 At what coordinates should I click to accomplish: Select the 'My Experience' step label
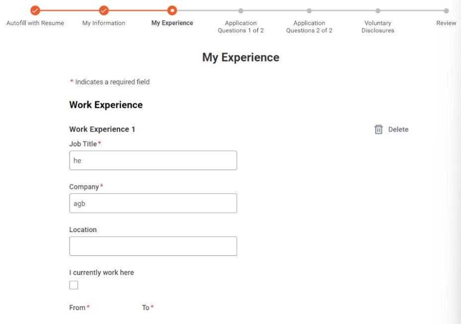click(172, 23)
